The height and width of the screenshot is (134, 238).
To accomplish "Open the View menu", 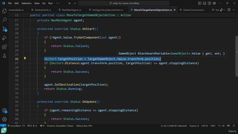I will click(37, 3).
